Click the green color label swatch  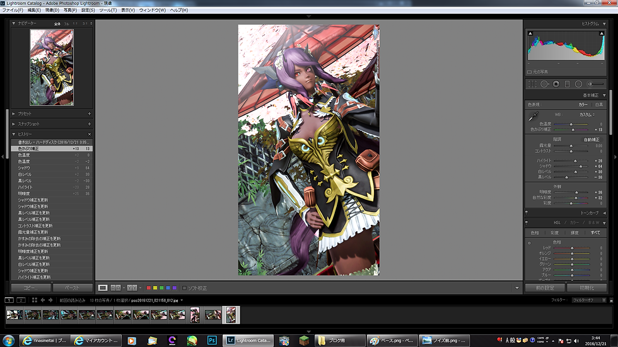(x=161, y=288)
